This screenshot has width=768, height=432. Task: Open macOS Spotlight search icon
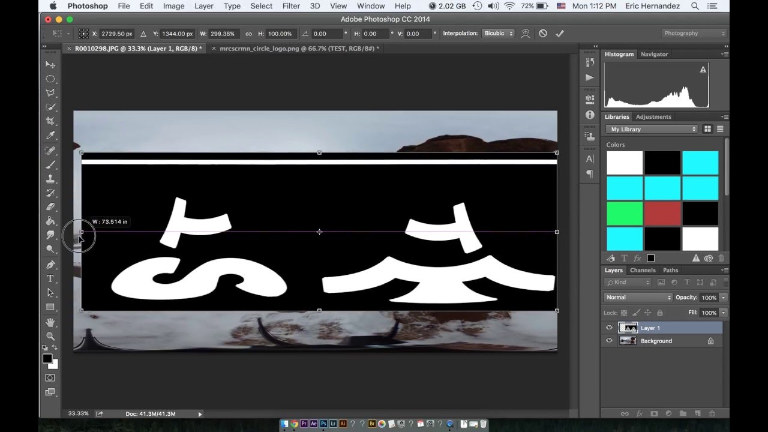tap(695, 6)
